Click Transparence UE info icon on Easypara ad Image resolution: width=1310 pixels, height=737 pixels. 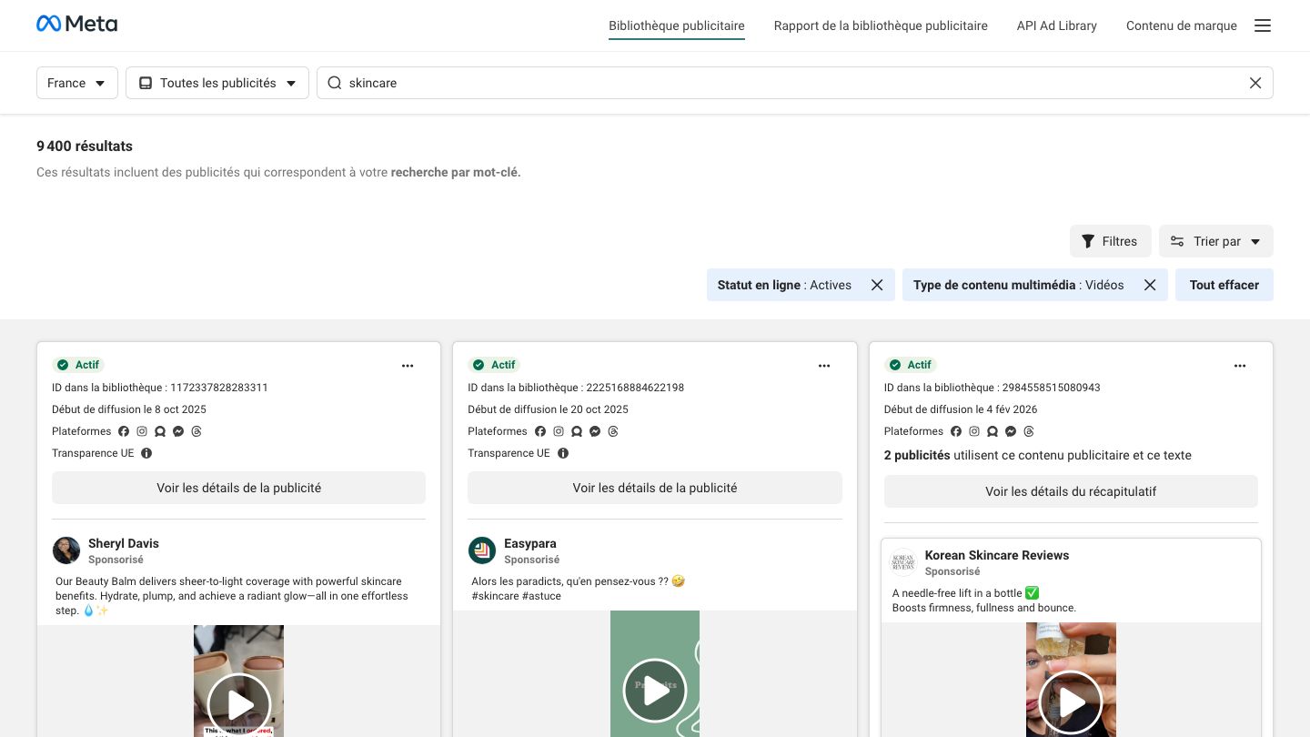click(563, 453)
